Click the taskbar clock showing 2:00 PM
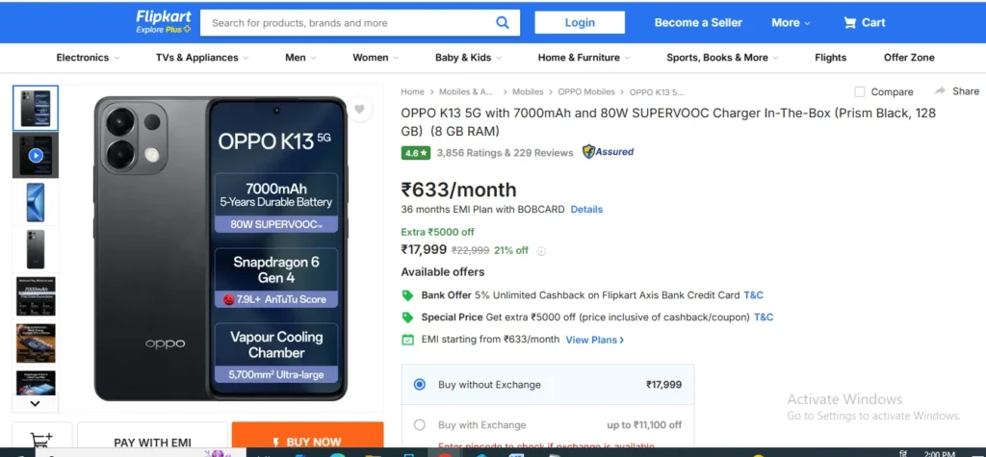The height and width of the screenshot is (457, 986). pyautogui.click(x=940, y=453)
